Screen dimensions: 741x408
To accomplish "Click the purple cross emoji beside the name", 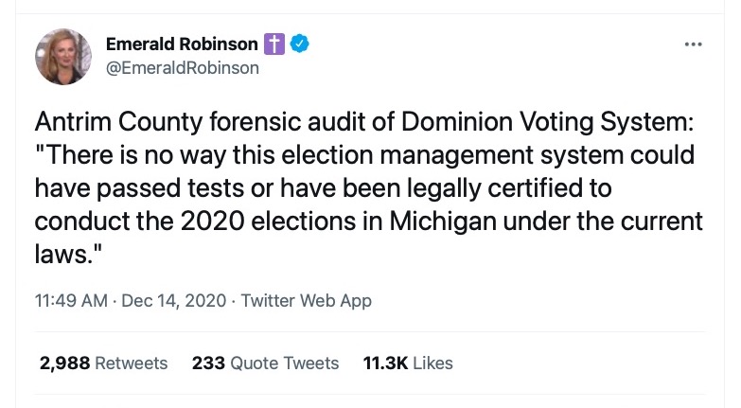I will (x=274, y=44).
